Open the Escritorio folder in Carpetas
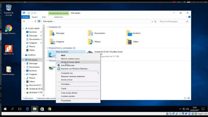208x117 pixels. click(x=133, y=33)
